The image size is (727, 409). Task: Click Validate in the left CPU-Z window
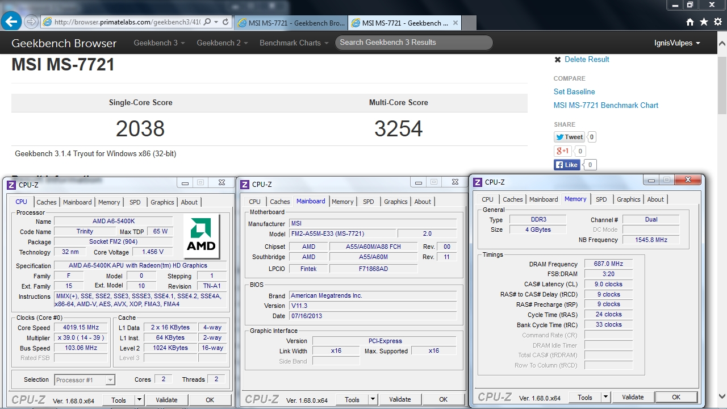pos(166,400)
